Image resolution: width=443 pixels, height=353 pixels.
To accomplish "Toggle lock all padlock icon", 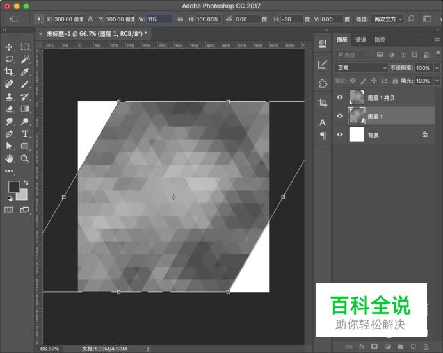I will pyautogui.click(x=395, y=81).
